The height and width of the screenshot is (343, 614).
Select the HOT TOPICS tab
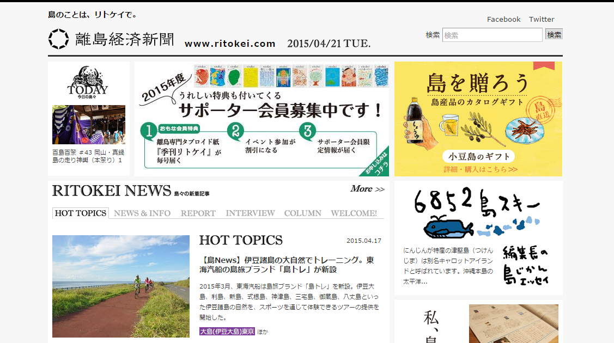[81, 213]
